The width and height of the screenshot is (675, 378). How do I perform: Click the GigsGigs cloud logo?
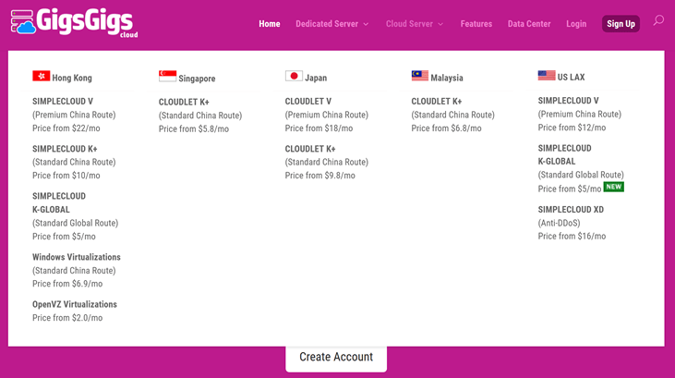click(x=74, y=22)
